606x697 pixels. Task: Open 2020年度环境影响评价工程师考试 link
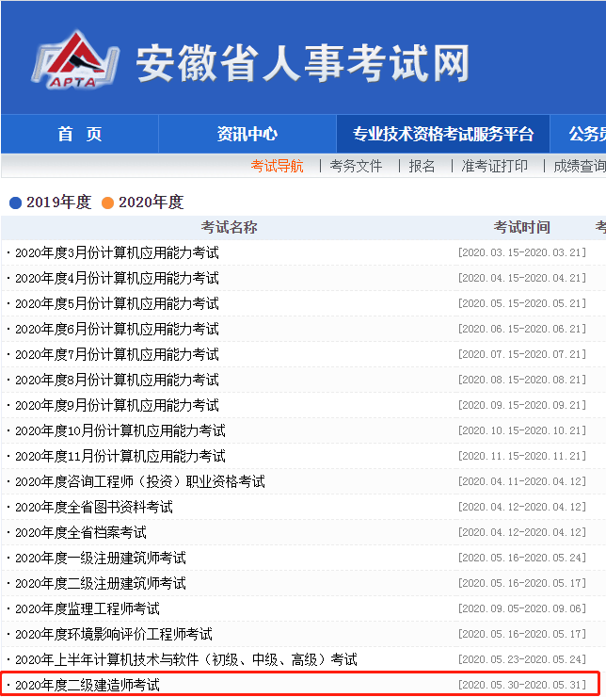click(113, 634)
